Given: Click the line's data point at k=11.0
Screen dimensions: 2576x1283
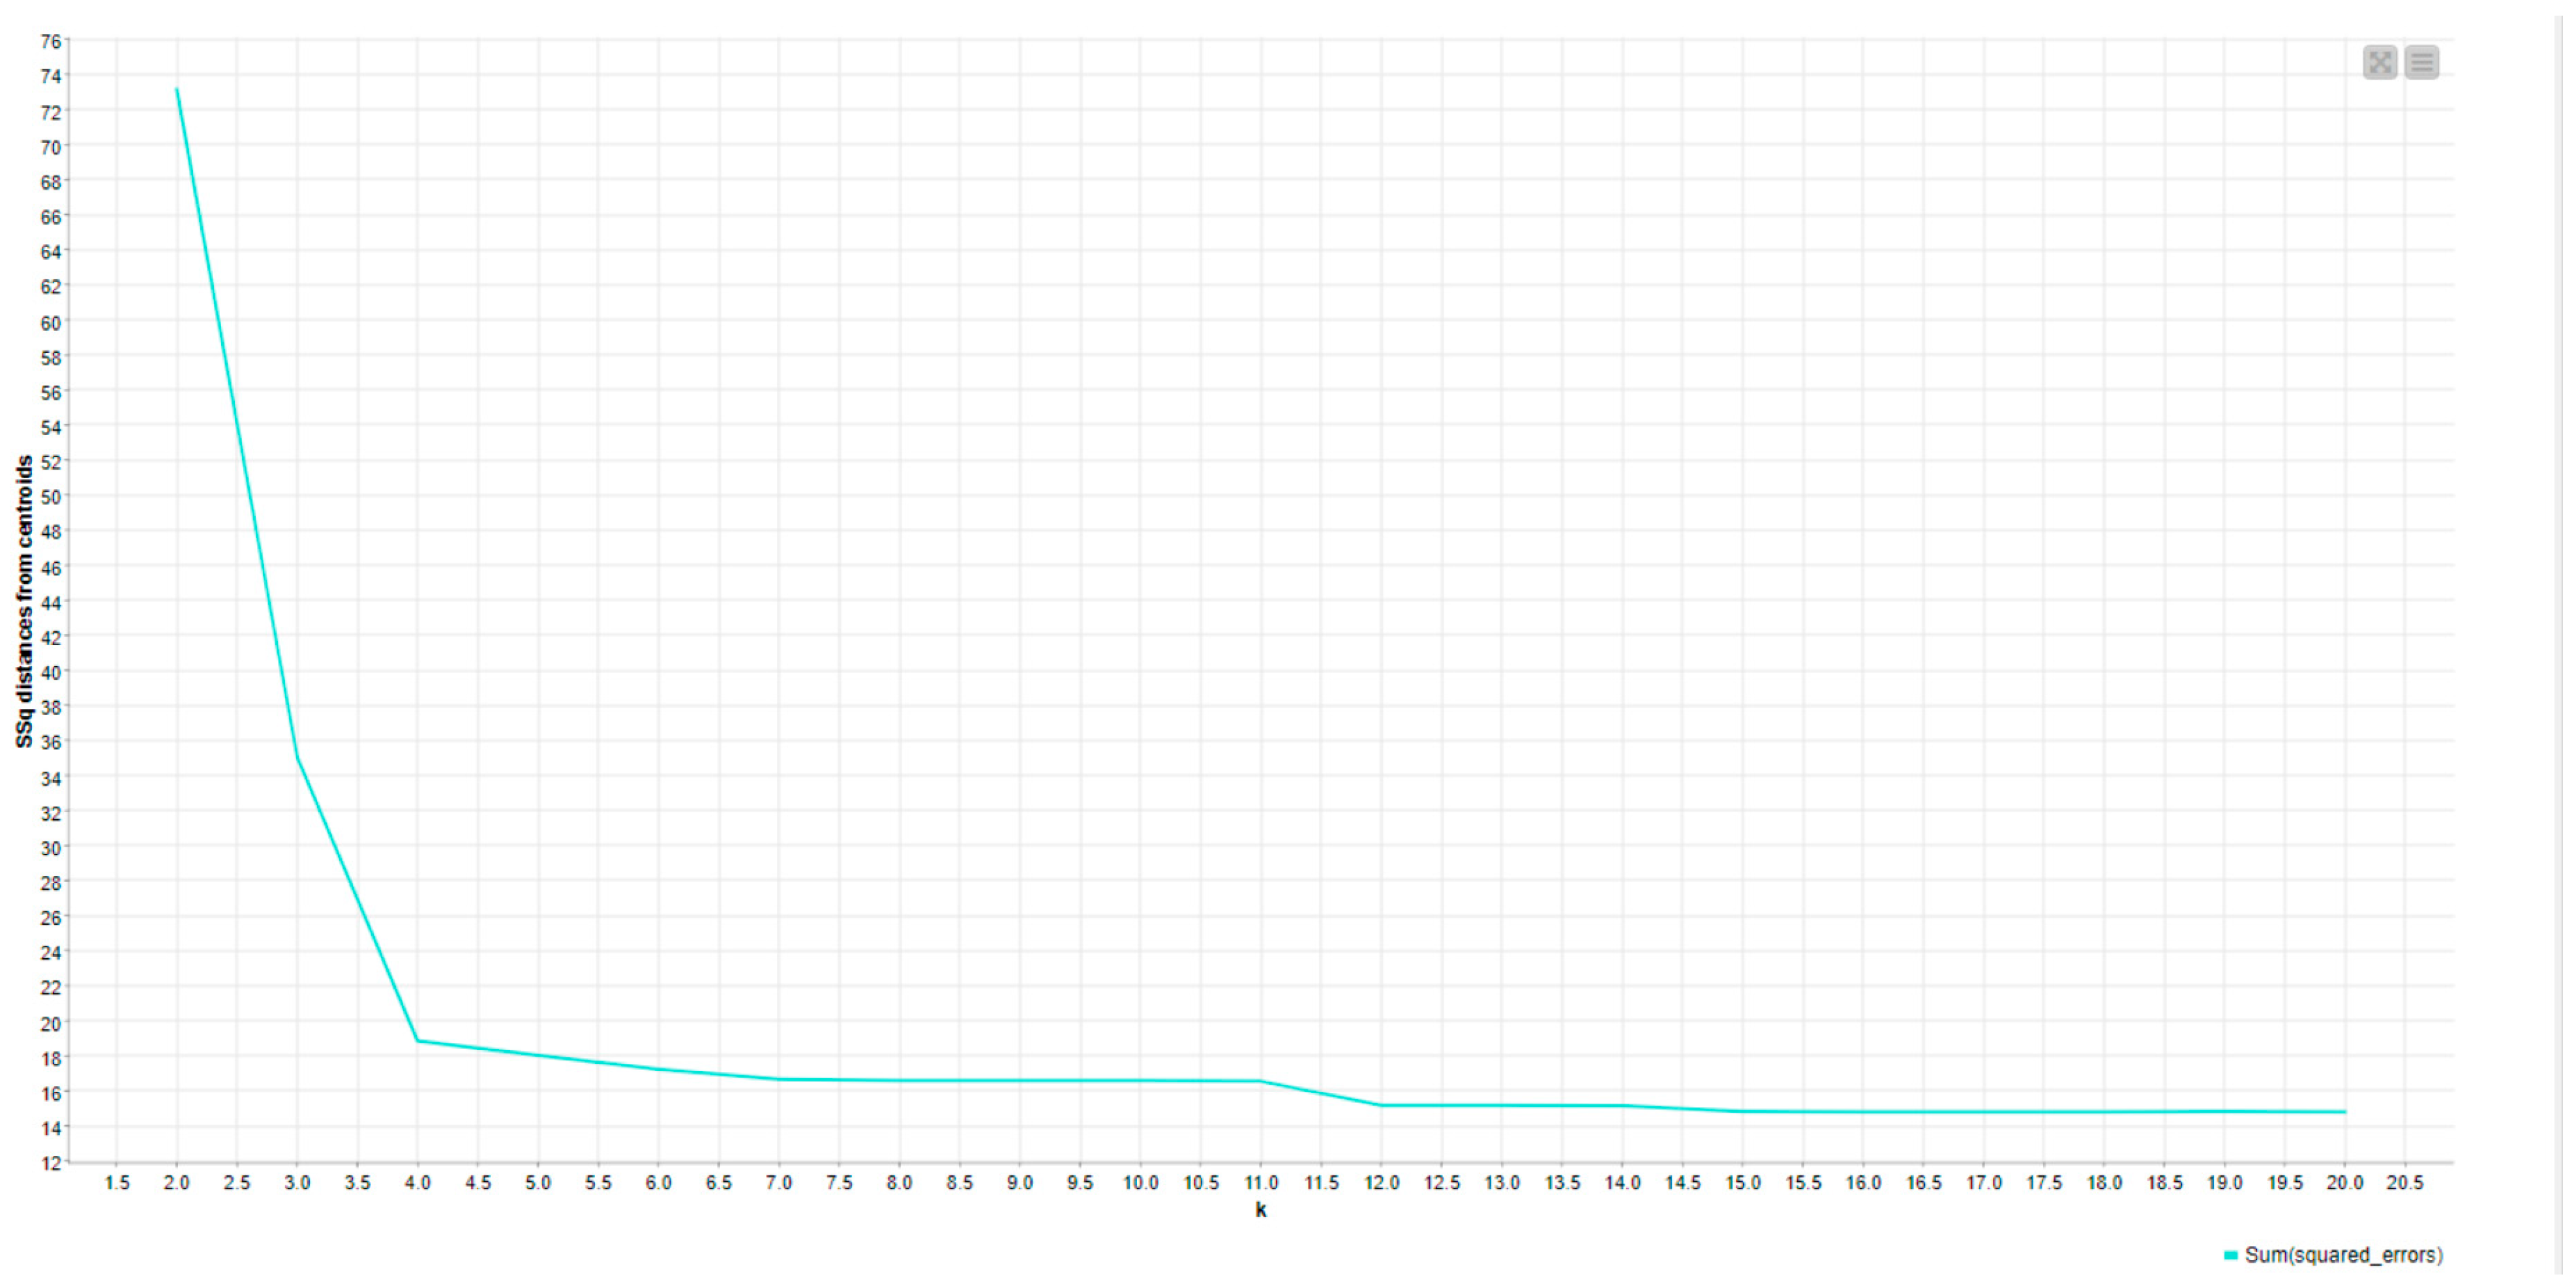Looking at the screenshot, I should pos(1261,1081).
